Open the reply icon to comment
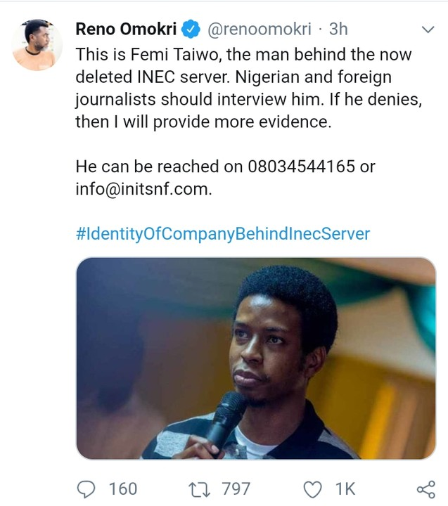This screenshot has width=448, height=506. click(x=87, y=488)
